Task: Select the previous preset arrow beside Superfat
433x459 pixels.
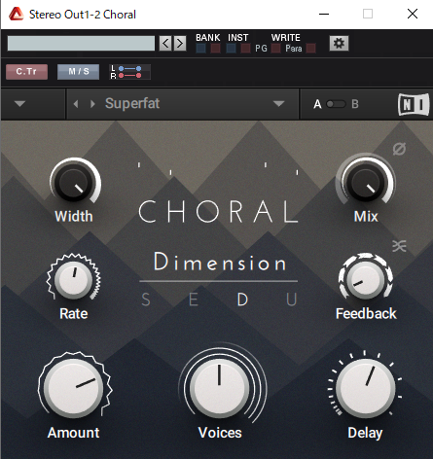Action: (76, 104)
